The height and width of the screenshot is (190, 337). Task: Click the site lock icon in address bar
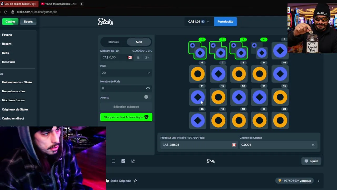12,12
